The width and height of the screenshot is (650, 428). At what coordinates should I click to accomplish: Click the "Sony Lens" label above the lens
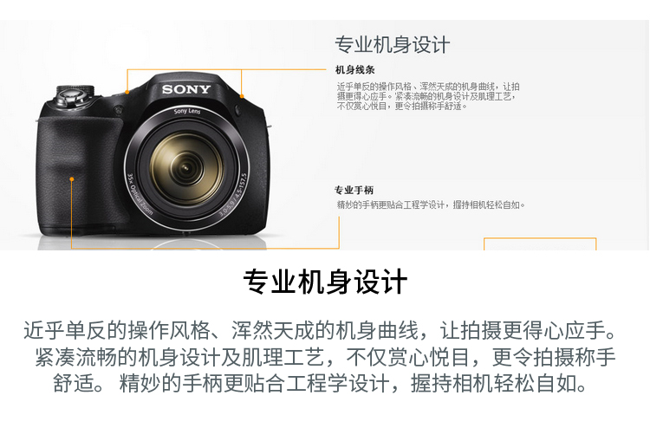(187, 111)
